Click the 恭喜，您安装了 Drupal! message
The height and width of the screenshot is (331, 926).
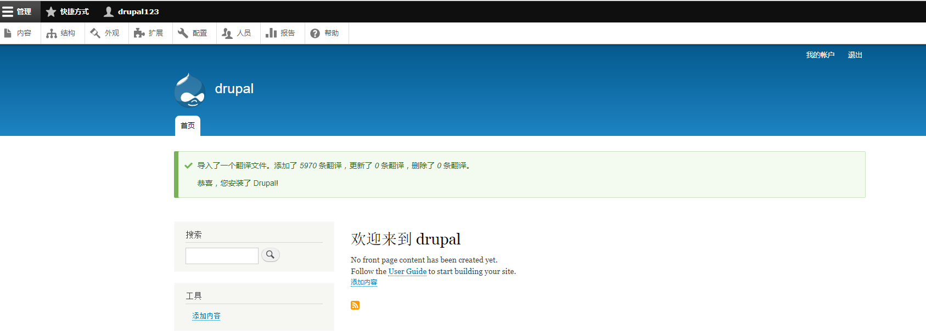[238, 183]
